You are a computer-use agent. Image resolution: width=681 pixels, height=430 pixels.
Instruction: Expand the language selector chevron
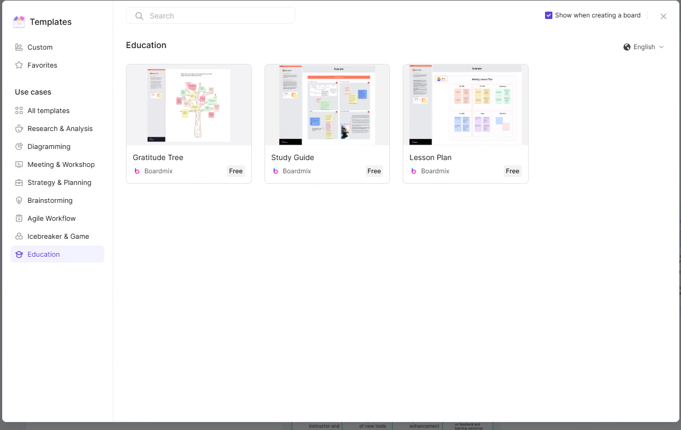point(662,46)
